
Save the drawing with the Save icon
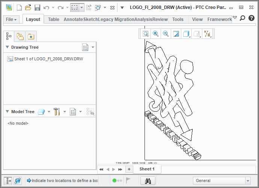(x=37, y=7)
